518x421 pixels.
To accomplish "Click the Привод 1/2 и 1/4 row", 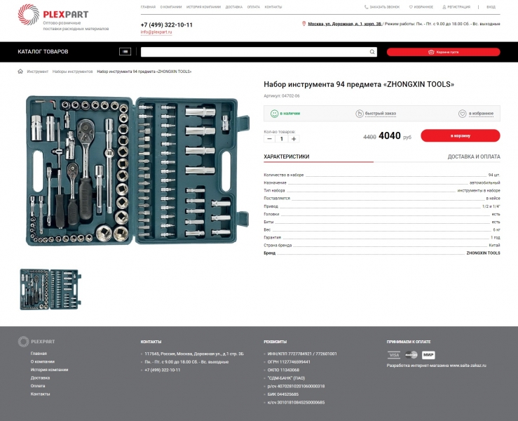I will coord(382,206).
